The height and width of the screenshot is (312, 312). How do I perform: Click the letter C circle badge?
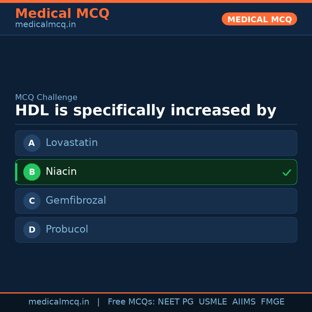[x=32, y=201]
